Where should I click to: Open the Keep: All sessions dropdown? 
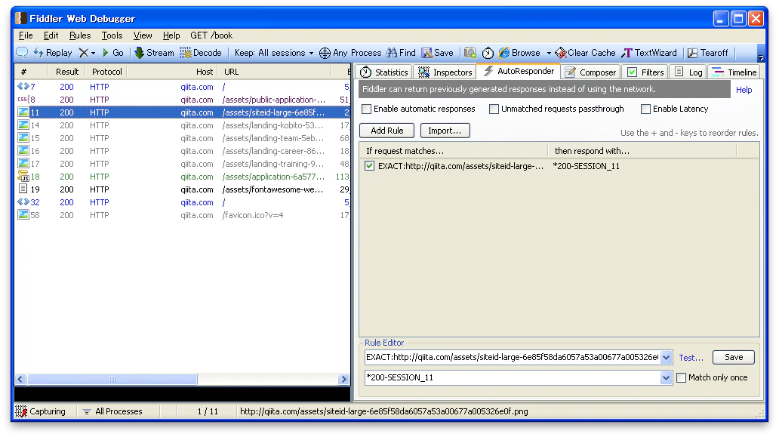[x=274, y=53]
